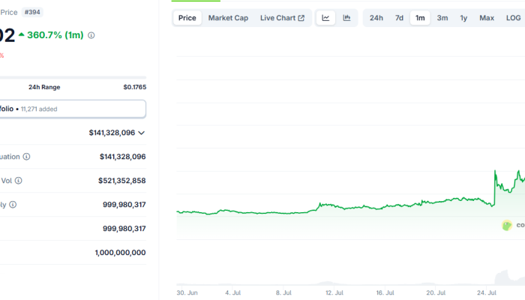Switch to the Market Cap tab
Image resolution: width=525 pixels, height=300 pixels.
point(228,18)
